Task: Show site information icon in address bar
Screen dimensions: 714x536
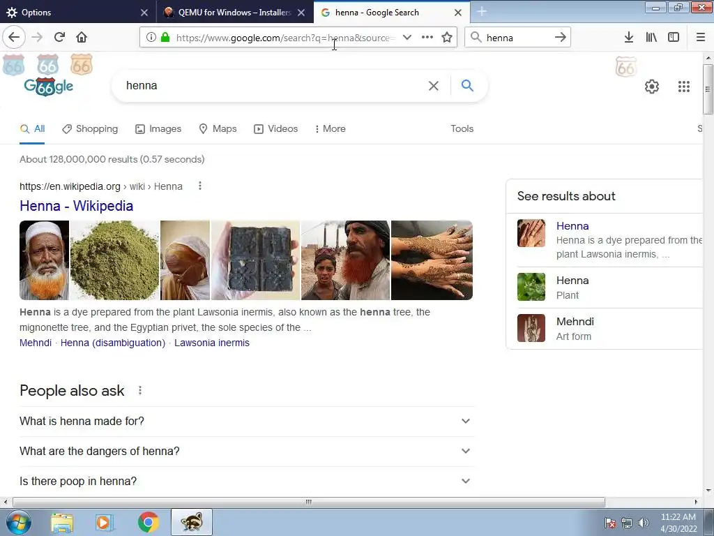Action: click(151, 38)
